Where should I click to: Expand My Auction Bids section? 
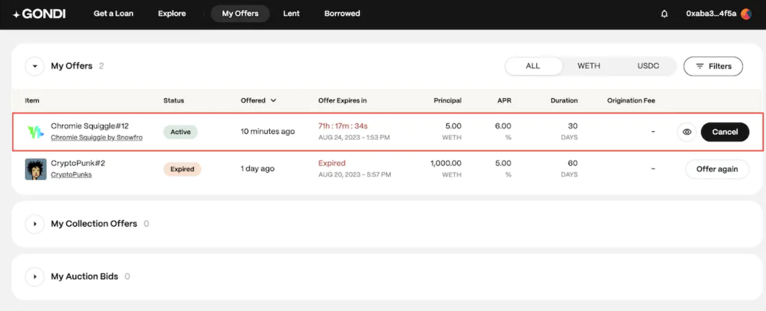35,277
